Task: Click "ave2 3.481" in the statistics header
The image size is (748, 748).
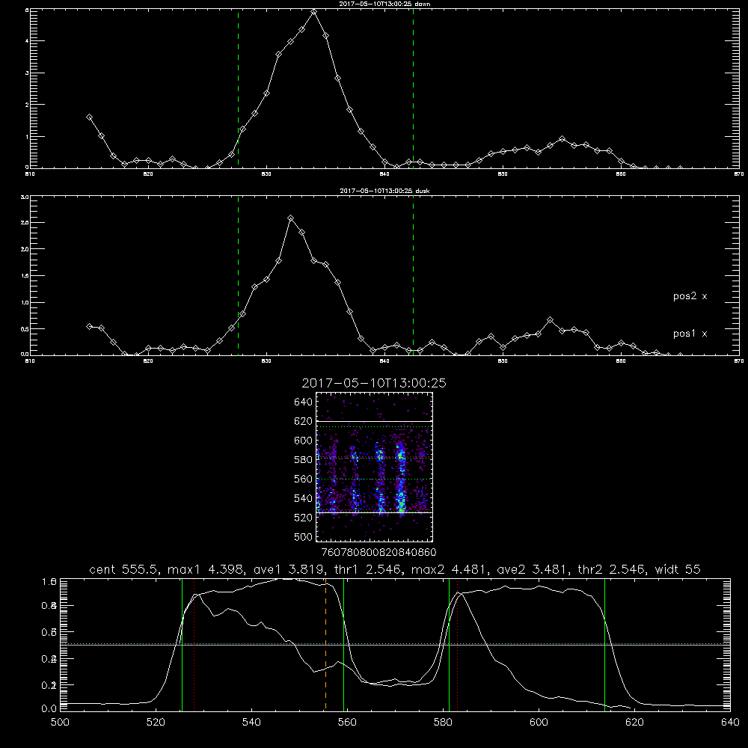Action: pos(533,569)
